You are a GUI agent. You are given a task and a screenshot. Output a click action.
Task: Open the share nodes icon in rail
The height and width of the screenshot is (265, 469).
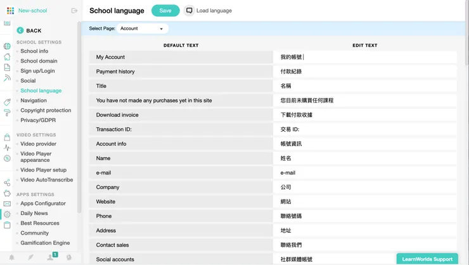pos(7,183)
